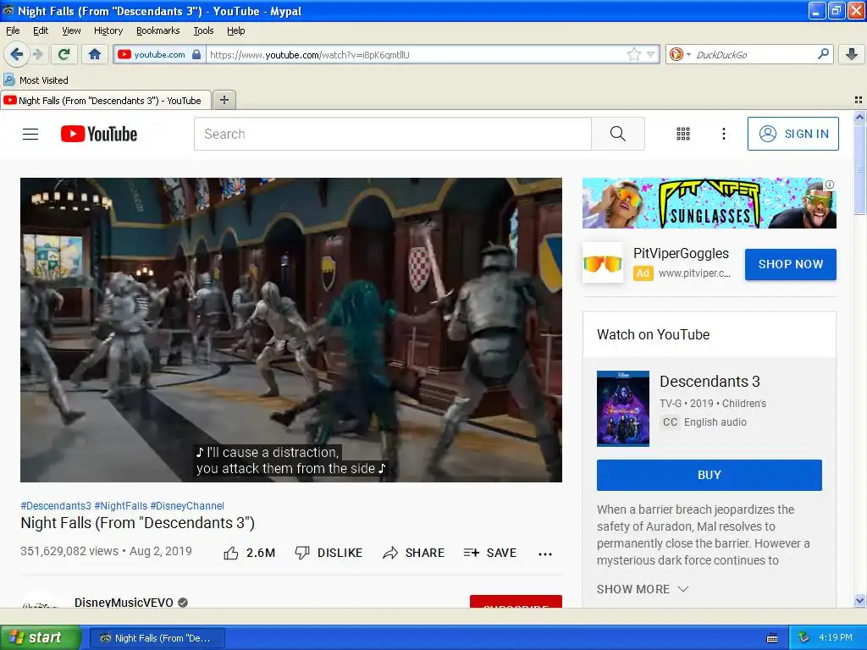This screenshot has height=650, width=867.
Task: Click the page scrollbar down arrow
Action: (859, 600)
